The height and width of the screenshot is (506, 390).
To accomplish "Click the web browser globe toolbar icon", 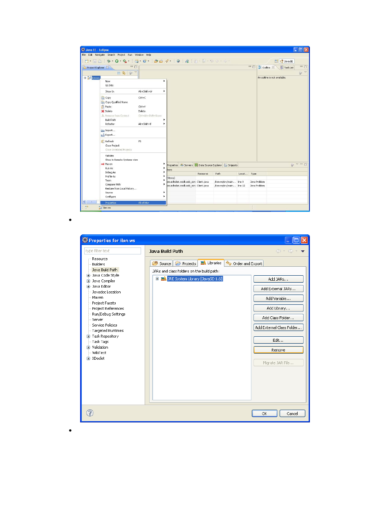I will coord(178,61).
